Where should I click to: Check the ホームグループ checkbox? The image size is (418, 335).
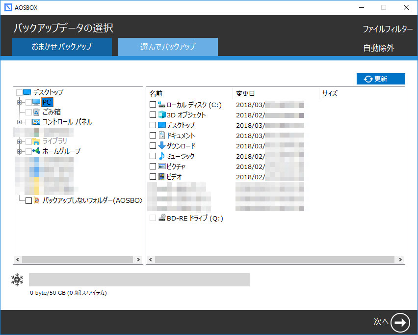(28, 151)
